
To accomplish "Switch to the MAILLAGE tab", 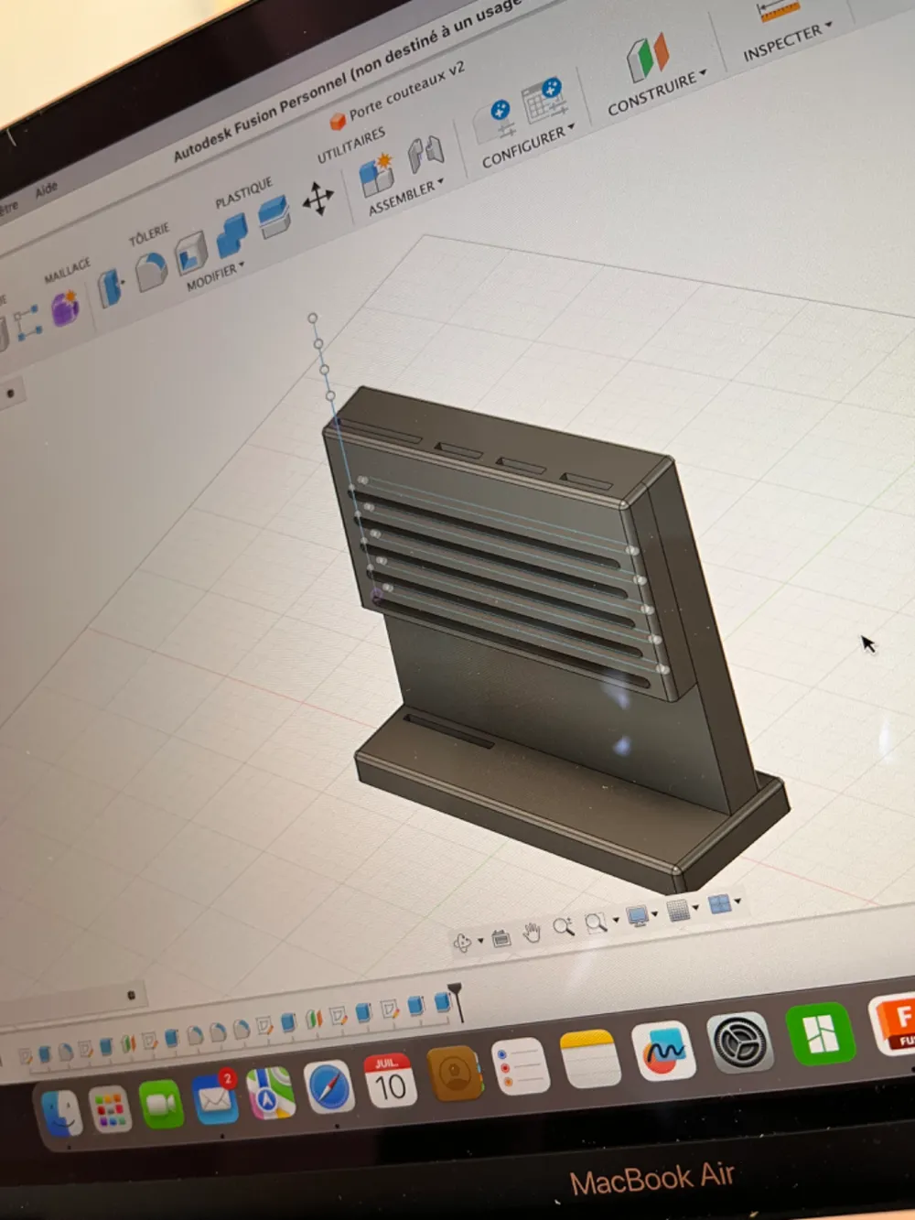I will [x=67, y=270].
